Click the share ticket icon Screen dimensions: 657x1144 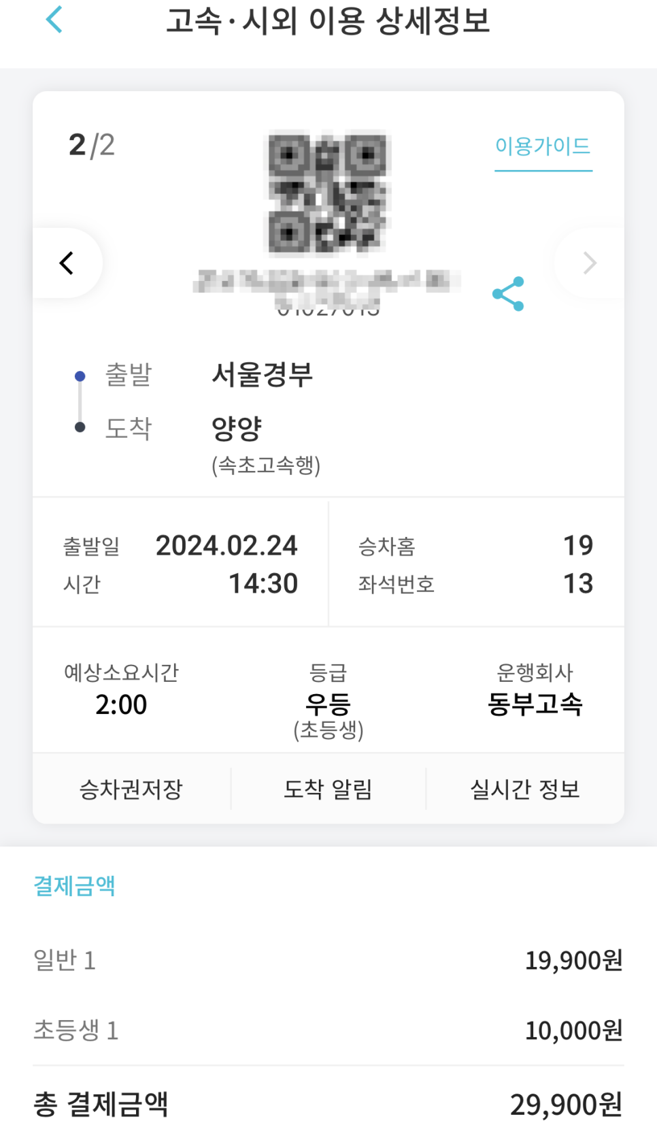tap(508, 294)
